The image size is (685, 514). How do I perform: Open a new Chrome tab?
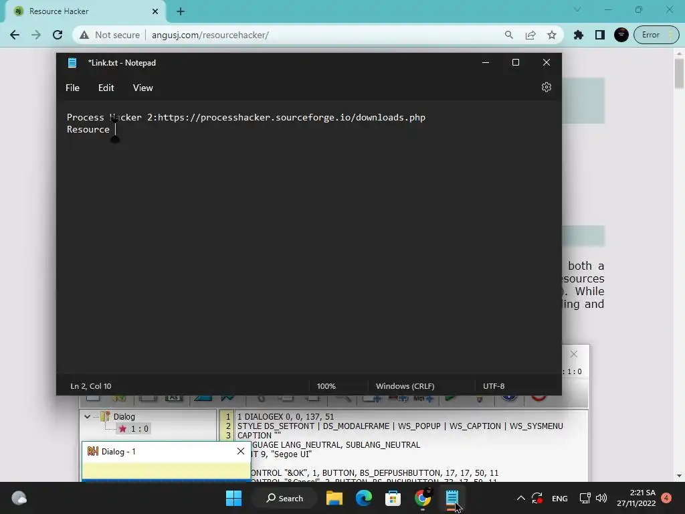[181, 11]
